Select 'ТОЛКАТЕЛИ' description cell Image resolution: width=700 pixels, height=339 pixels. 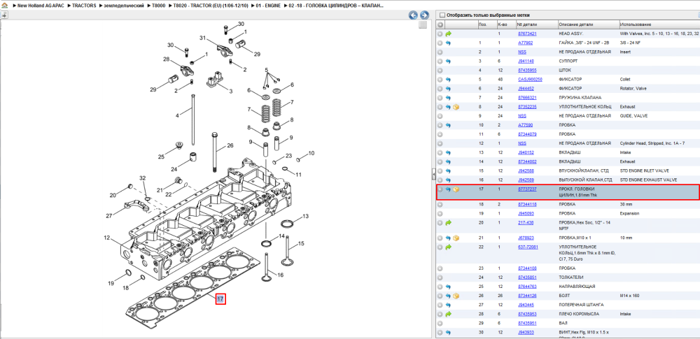(x=571, y=277)
